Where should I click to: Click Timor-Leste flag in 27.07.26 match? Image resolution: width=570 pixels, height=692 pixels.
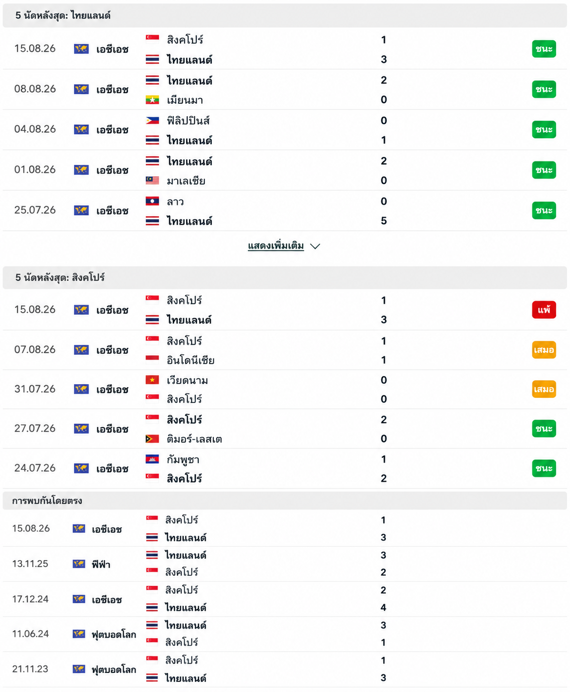click(152, 439)
